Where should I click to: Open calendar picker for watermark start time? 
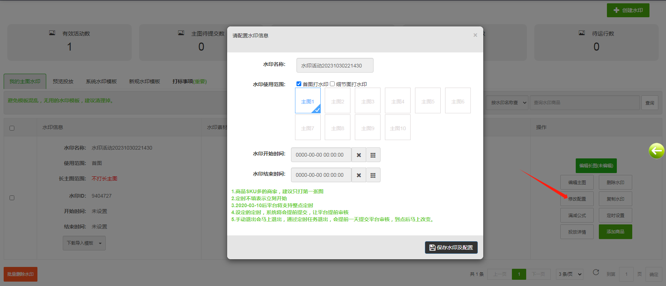pyautogui.click(x=373, y=155)
